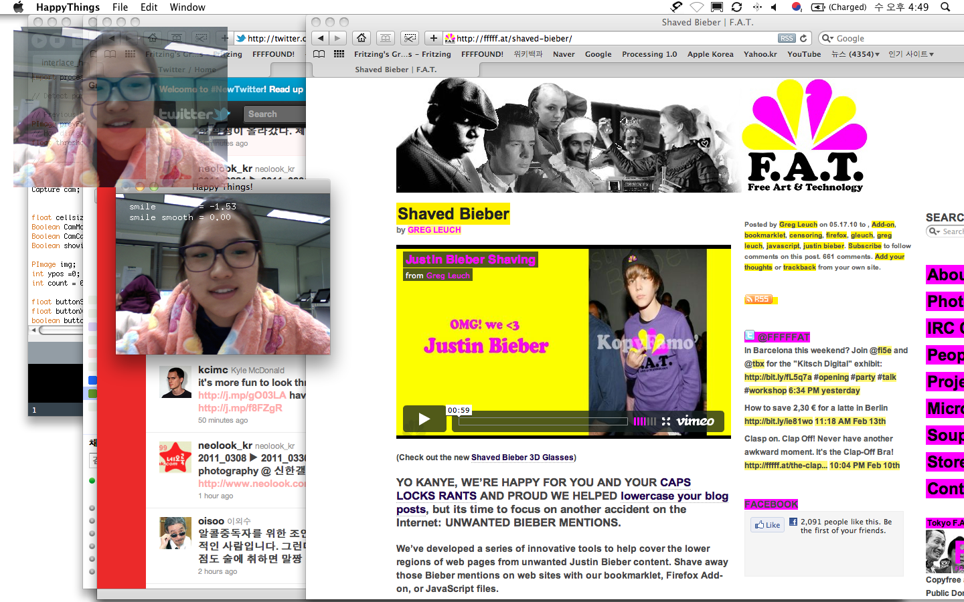
Task: Expand the 인기 사이트 bookmarks folder
Action: tap(910, 54)
